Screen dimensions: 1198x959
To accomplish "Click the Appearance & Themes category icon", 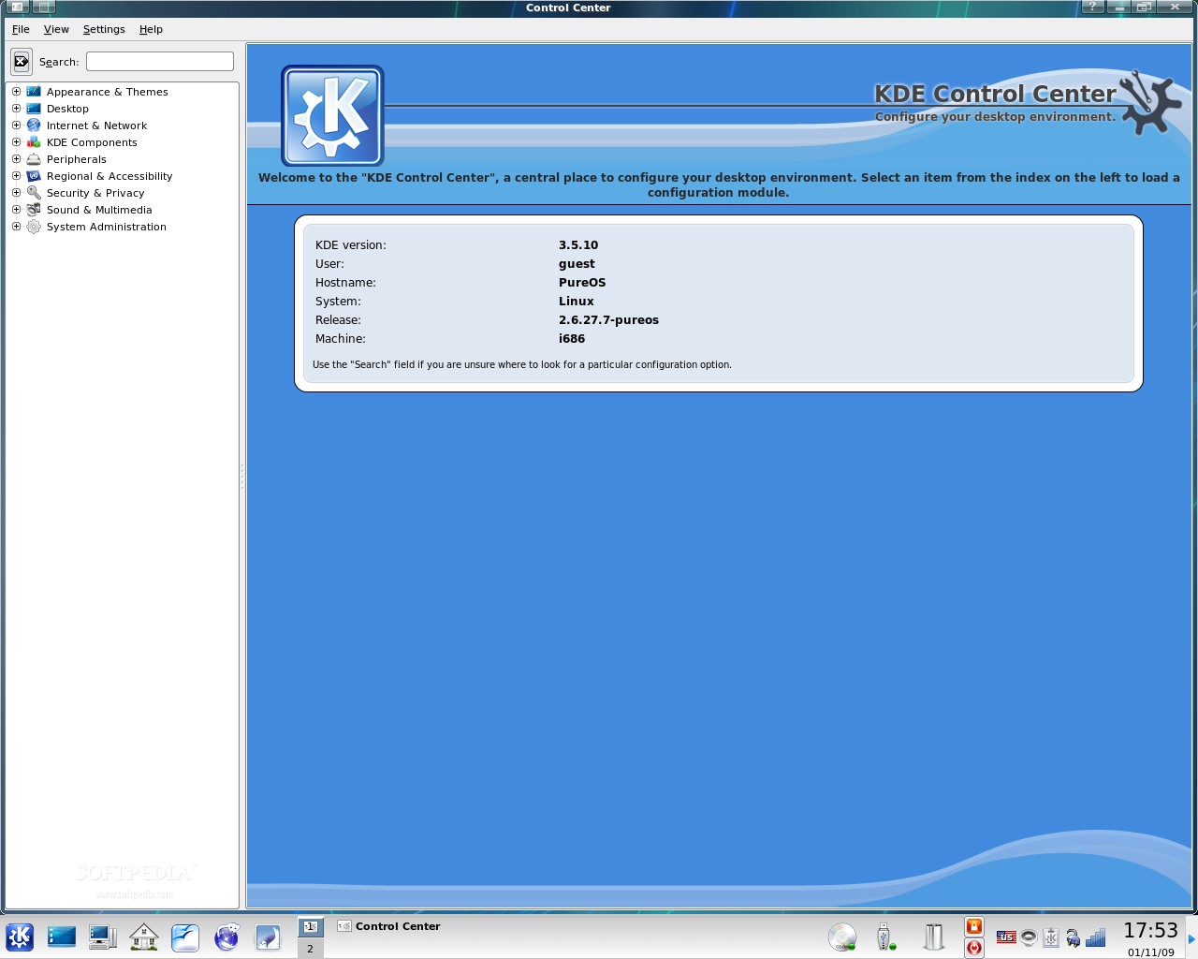I will (34, 92).
